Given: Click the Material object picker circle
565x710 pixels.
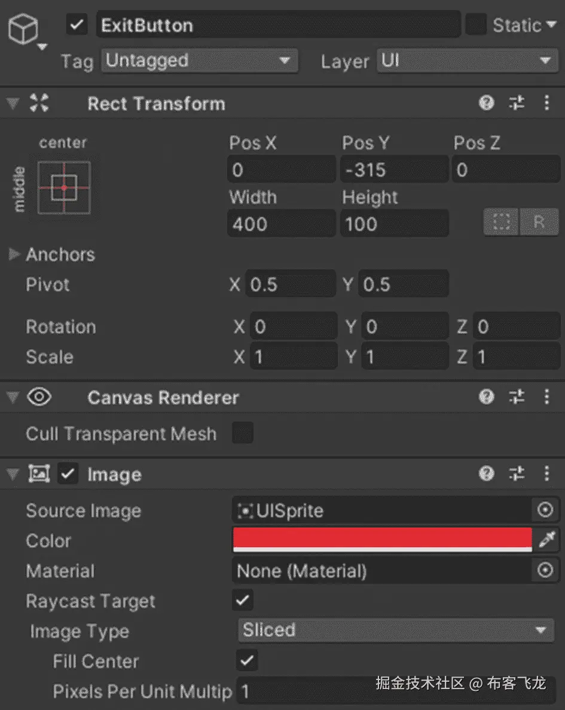Looking at the screenshot, I should pyautogui.click(x=545, y=571).
